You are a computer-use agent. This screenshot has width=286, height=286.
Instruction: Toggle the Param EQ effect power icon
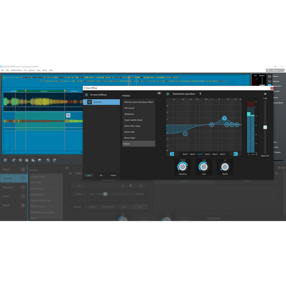[89, 102]
